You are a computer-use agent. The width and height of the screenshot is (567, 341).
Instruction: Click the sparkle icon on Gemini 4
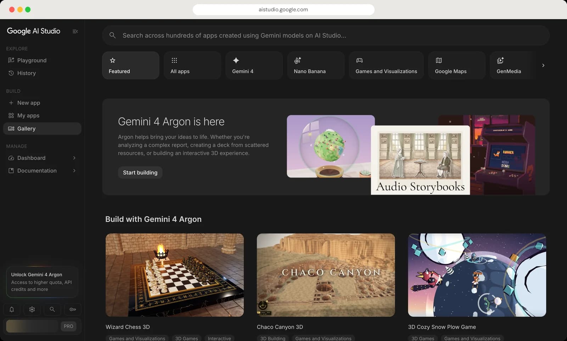(236, 61)
